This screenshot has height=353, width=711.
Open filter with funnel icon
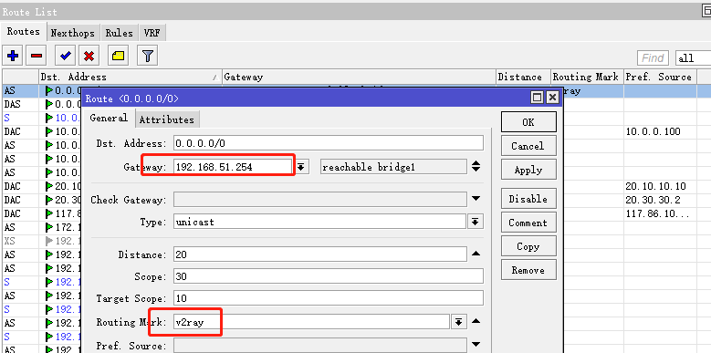pyautogui.click(x=147, y=56)
